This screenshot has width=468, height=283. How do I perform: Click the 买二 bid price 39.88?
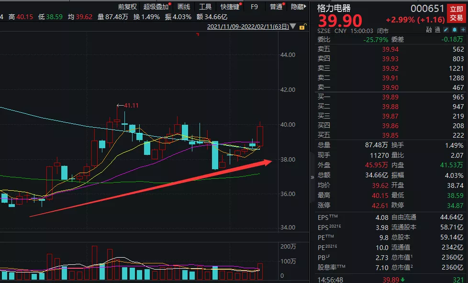(x=390, y=107)
